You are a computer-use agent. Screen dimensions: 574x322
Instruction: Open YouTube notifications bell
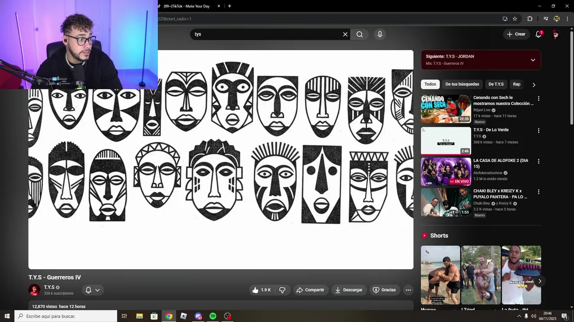pos(539,34)
